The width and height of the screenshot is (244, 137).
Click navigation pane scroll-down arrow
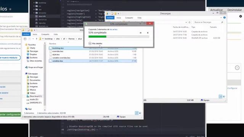45,110
